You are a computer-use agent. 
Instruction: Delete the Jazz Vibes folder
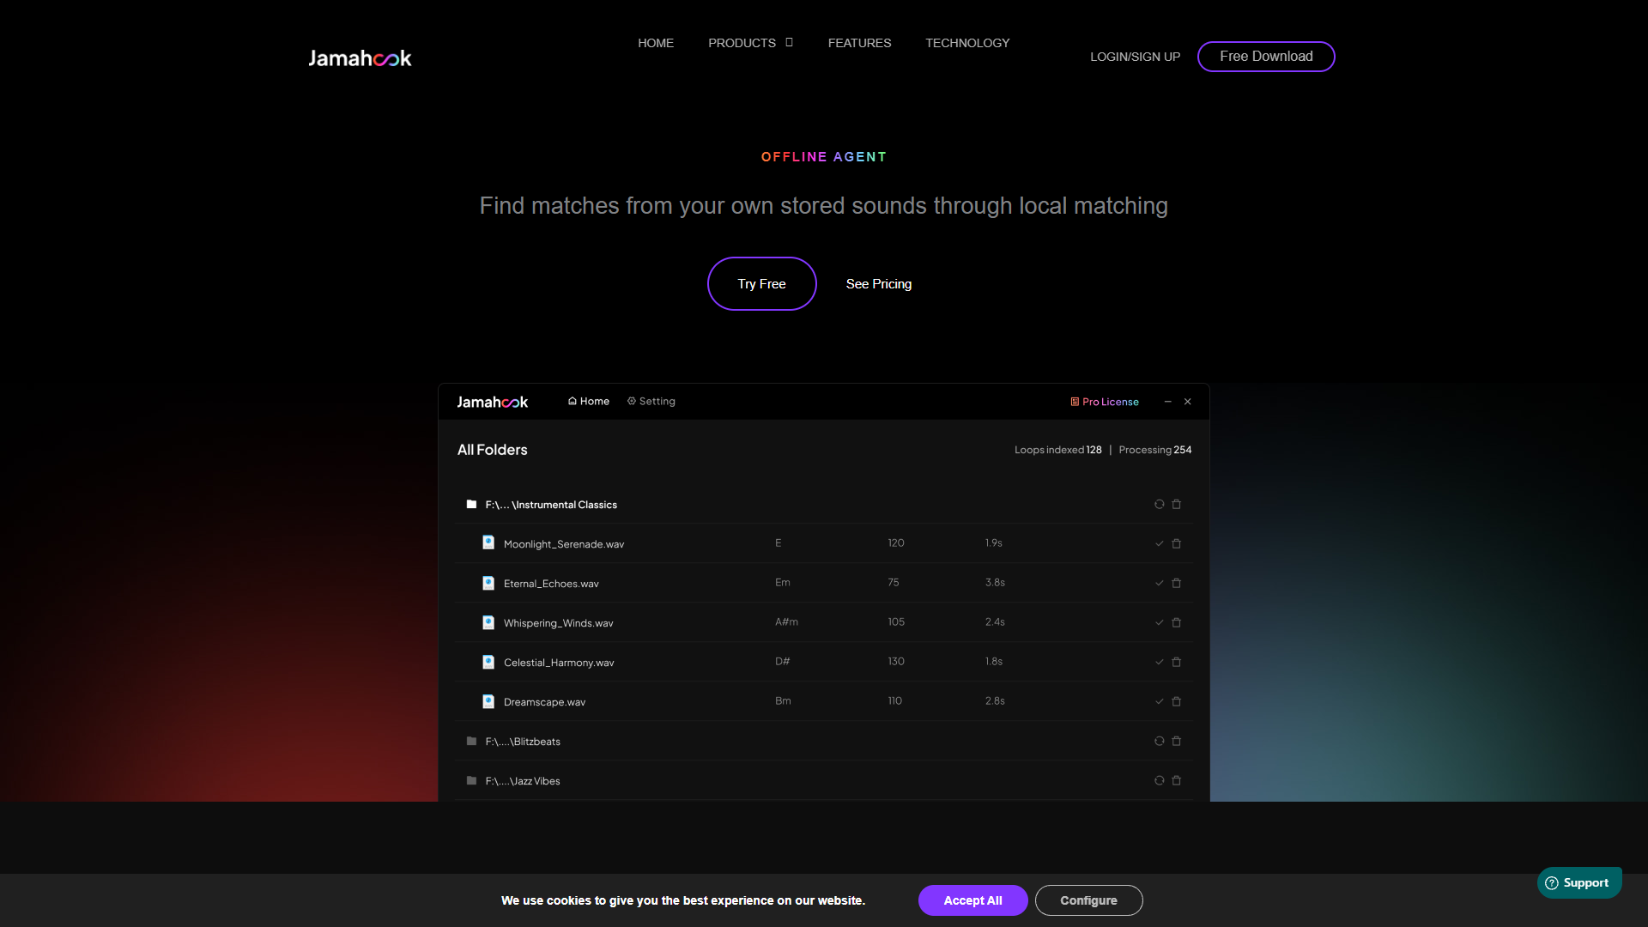(x=1177, y=781)
